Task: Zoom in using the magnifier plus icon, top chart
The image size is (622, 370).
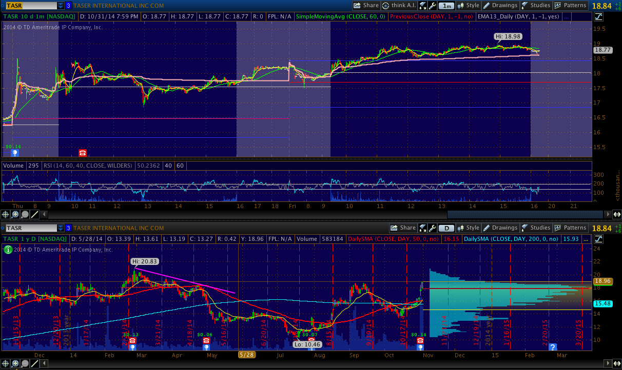Action: coord(15,215)
